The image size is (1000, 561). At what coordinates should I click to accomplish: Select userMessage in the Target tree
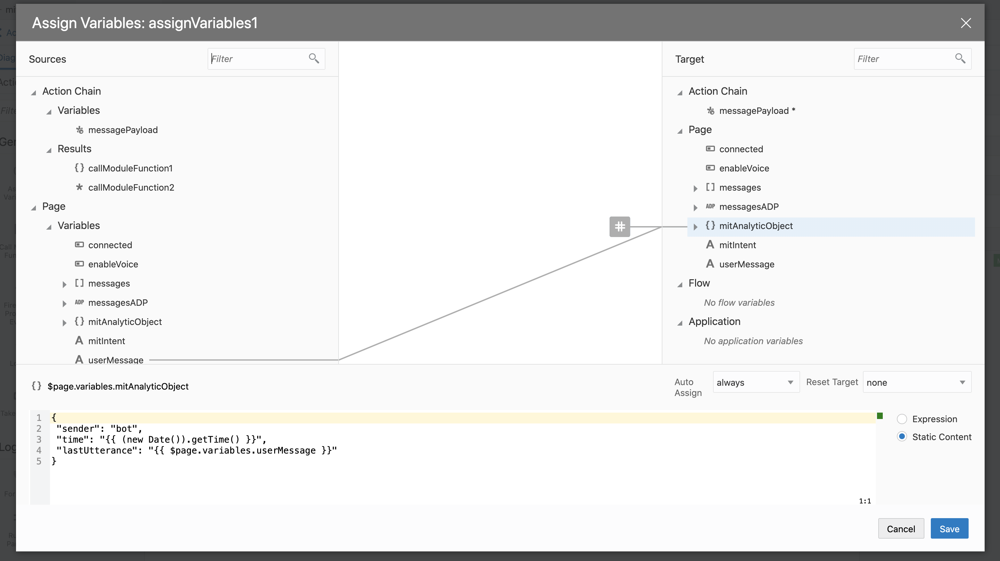click(746, 264)
